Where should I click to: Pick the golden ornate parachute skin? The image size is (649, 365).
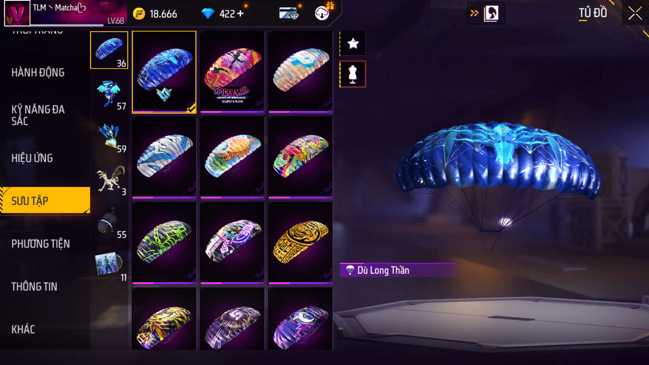point(301,243)
